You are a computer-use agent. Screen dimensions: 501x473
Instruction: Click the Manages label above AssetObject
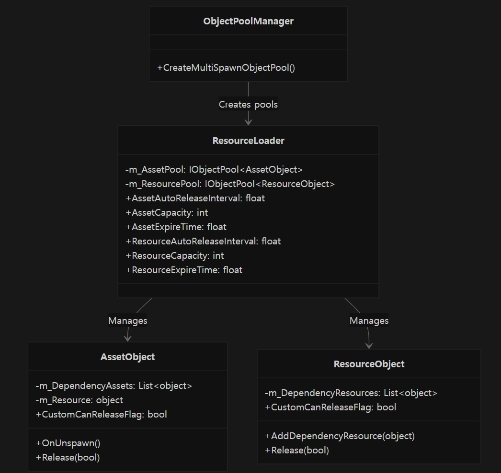pos(128,320)
